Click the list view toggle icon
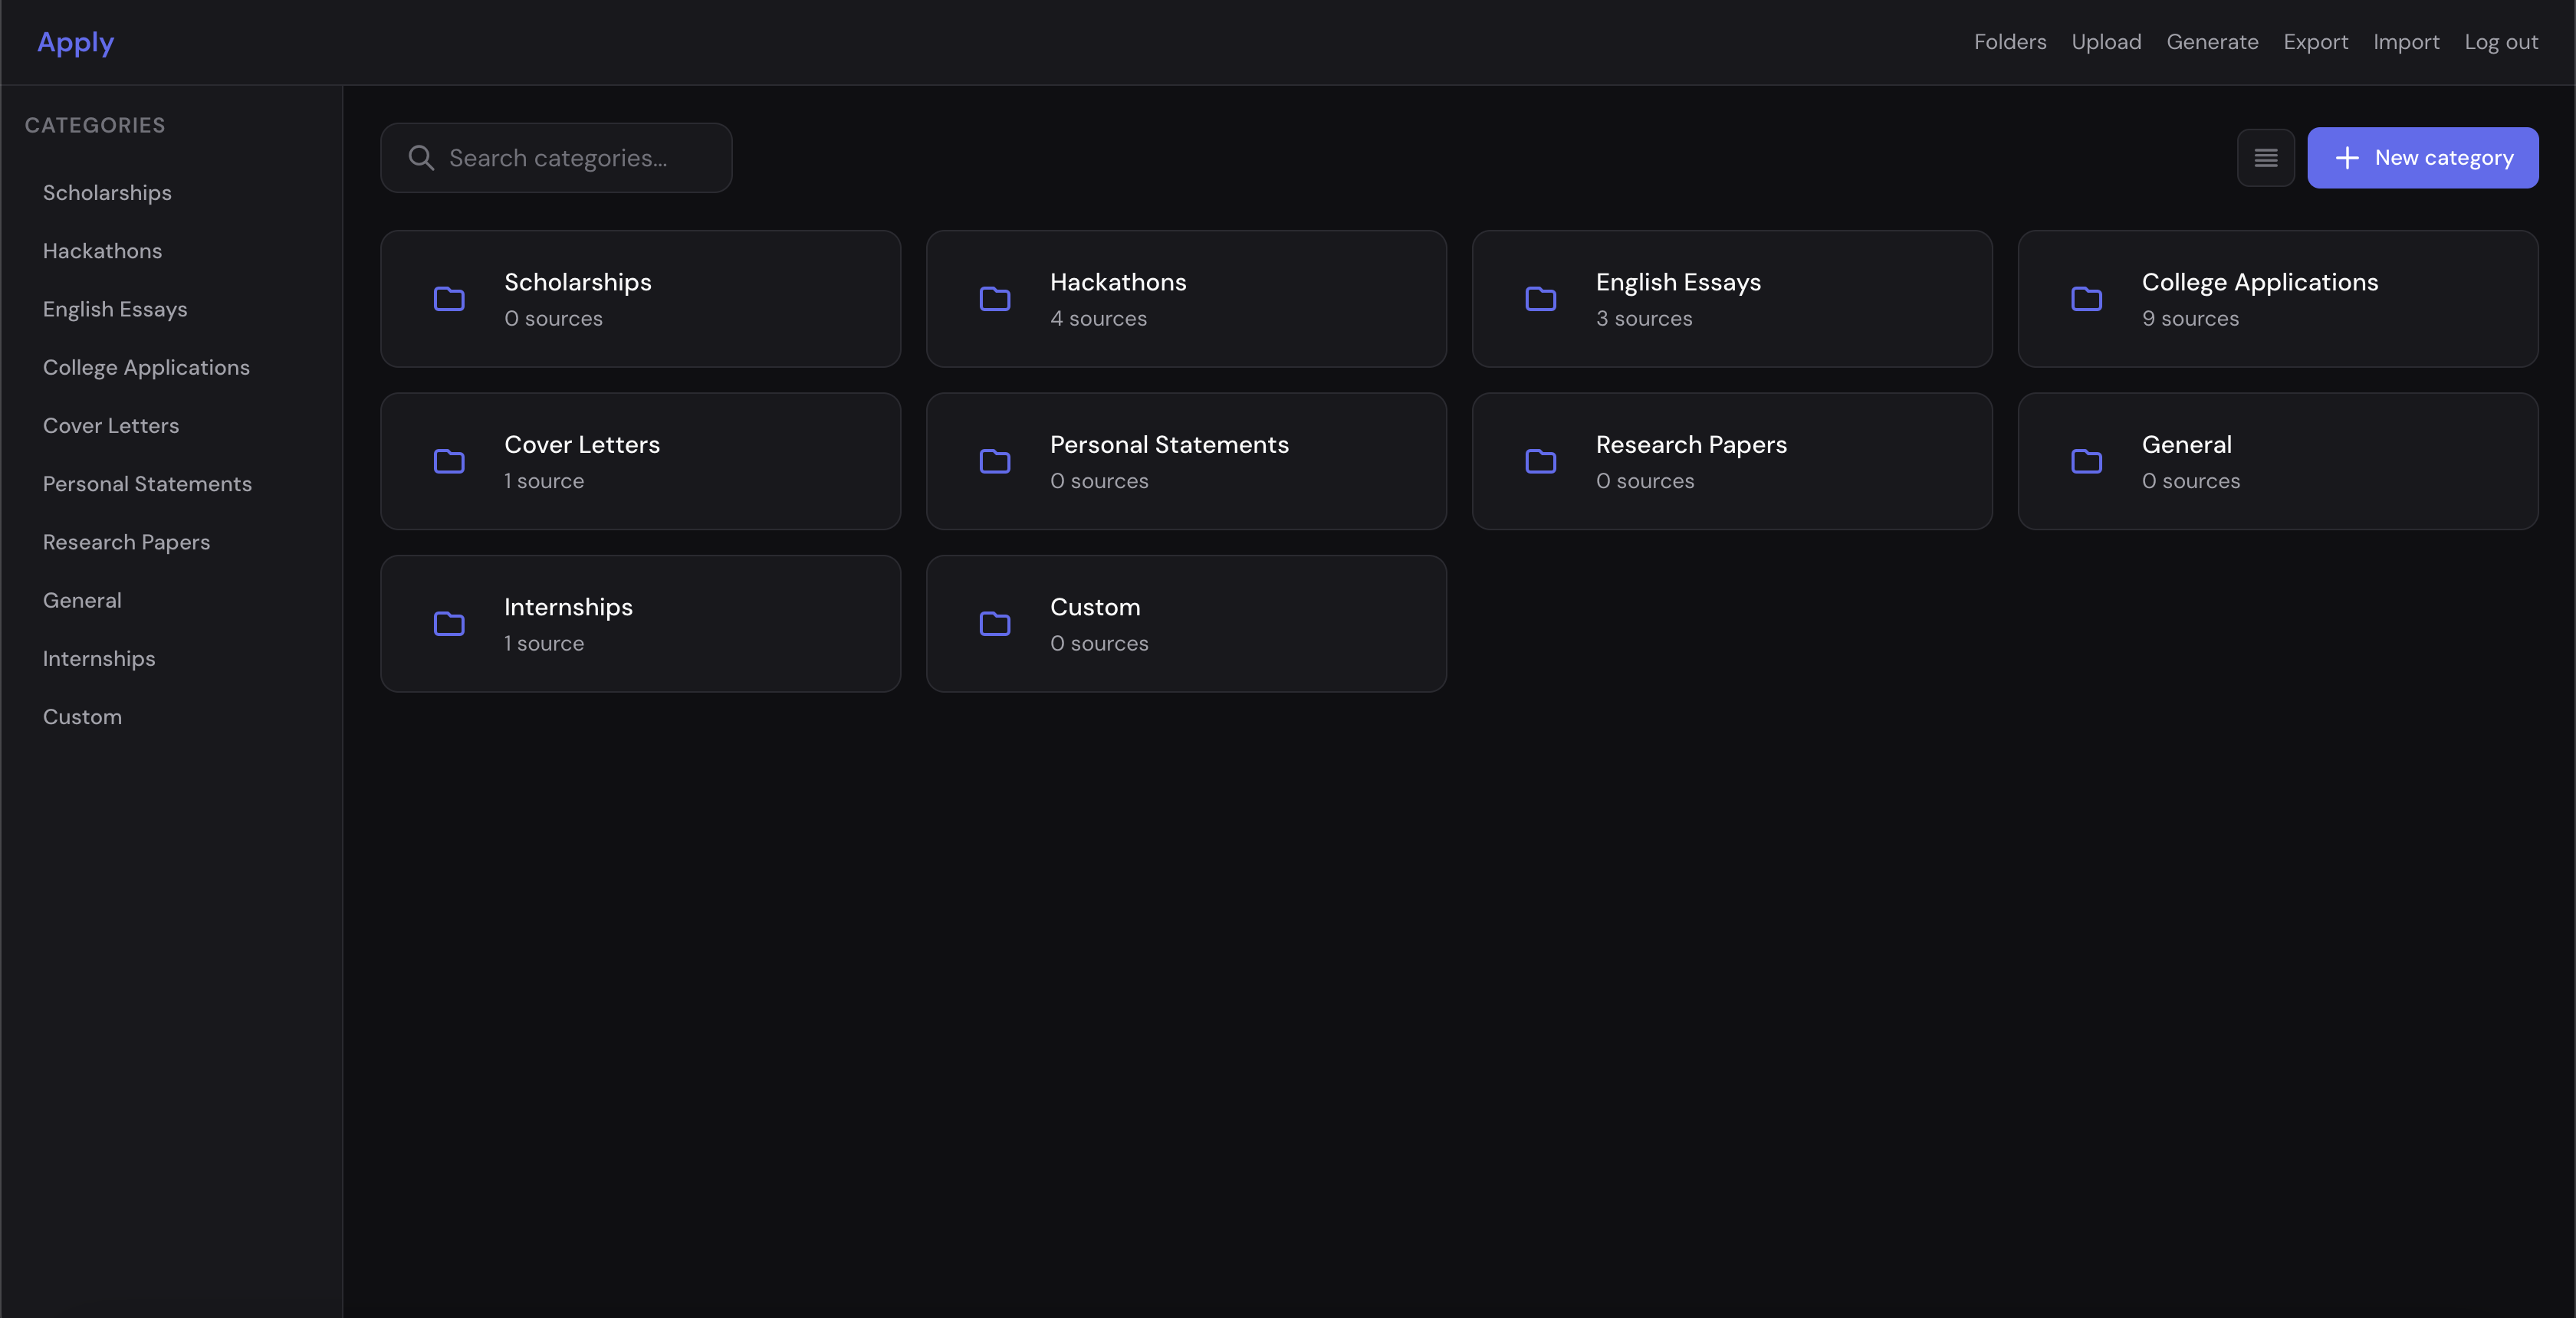Image resolution: width=2576 pixels, height=1318 pixels. (x=2265, y=158)
